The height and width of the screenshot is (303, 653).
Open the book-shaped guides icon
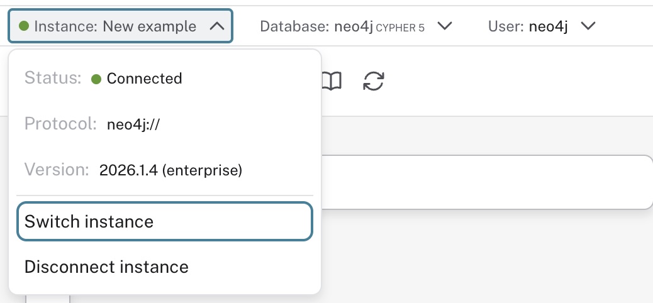pos(332,81)
